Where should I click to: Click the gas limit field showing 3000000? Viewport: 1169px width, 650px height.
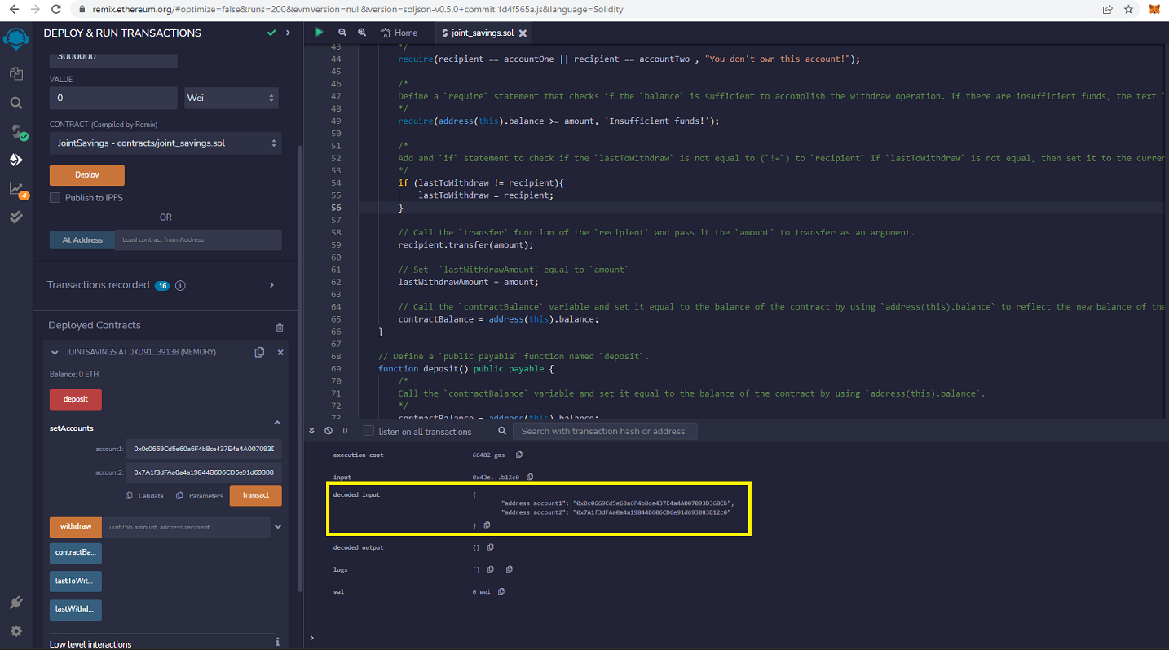[113, 58]
